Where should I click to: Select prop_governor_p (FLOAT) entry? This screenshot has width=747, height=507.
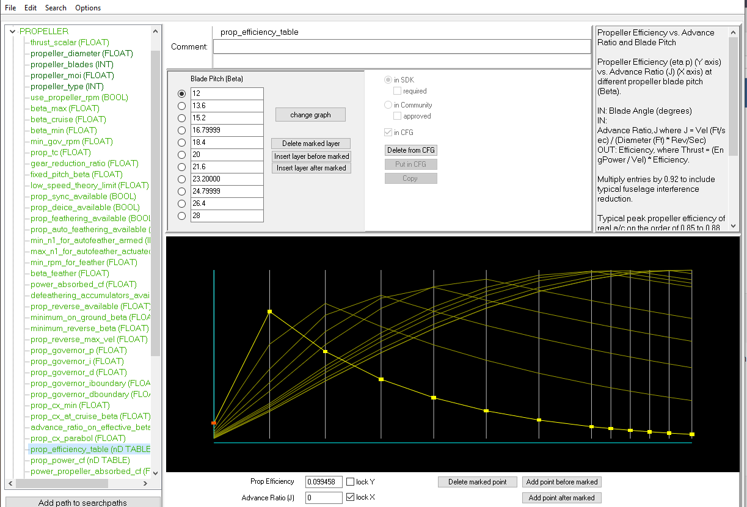click(79, 350)
